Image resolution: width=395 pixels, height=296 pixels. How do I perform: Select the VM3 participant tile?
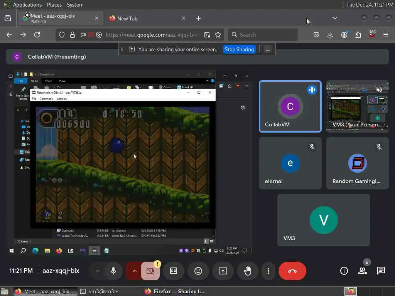pyautogui.click(x=324, y=220)
